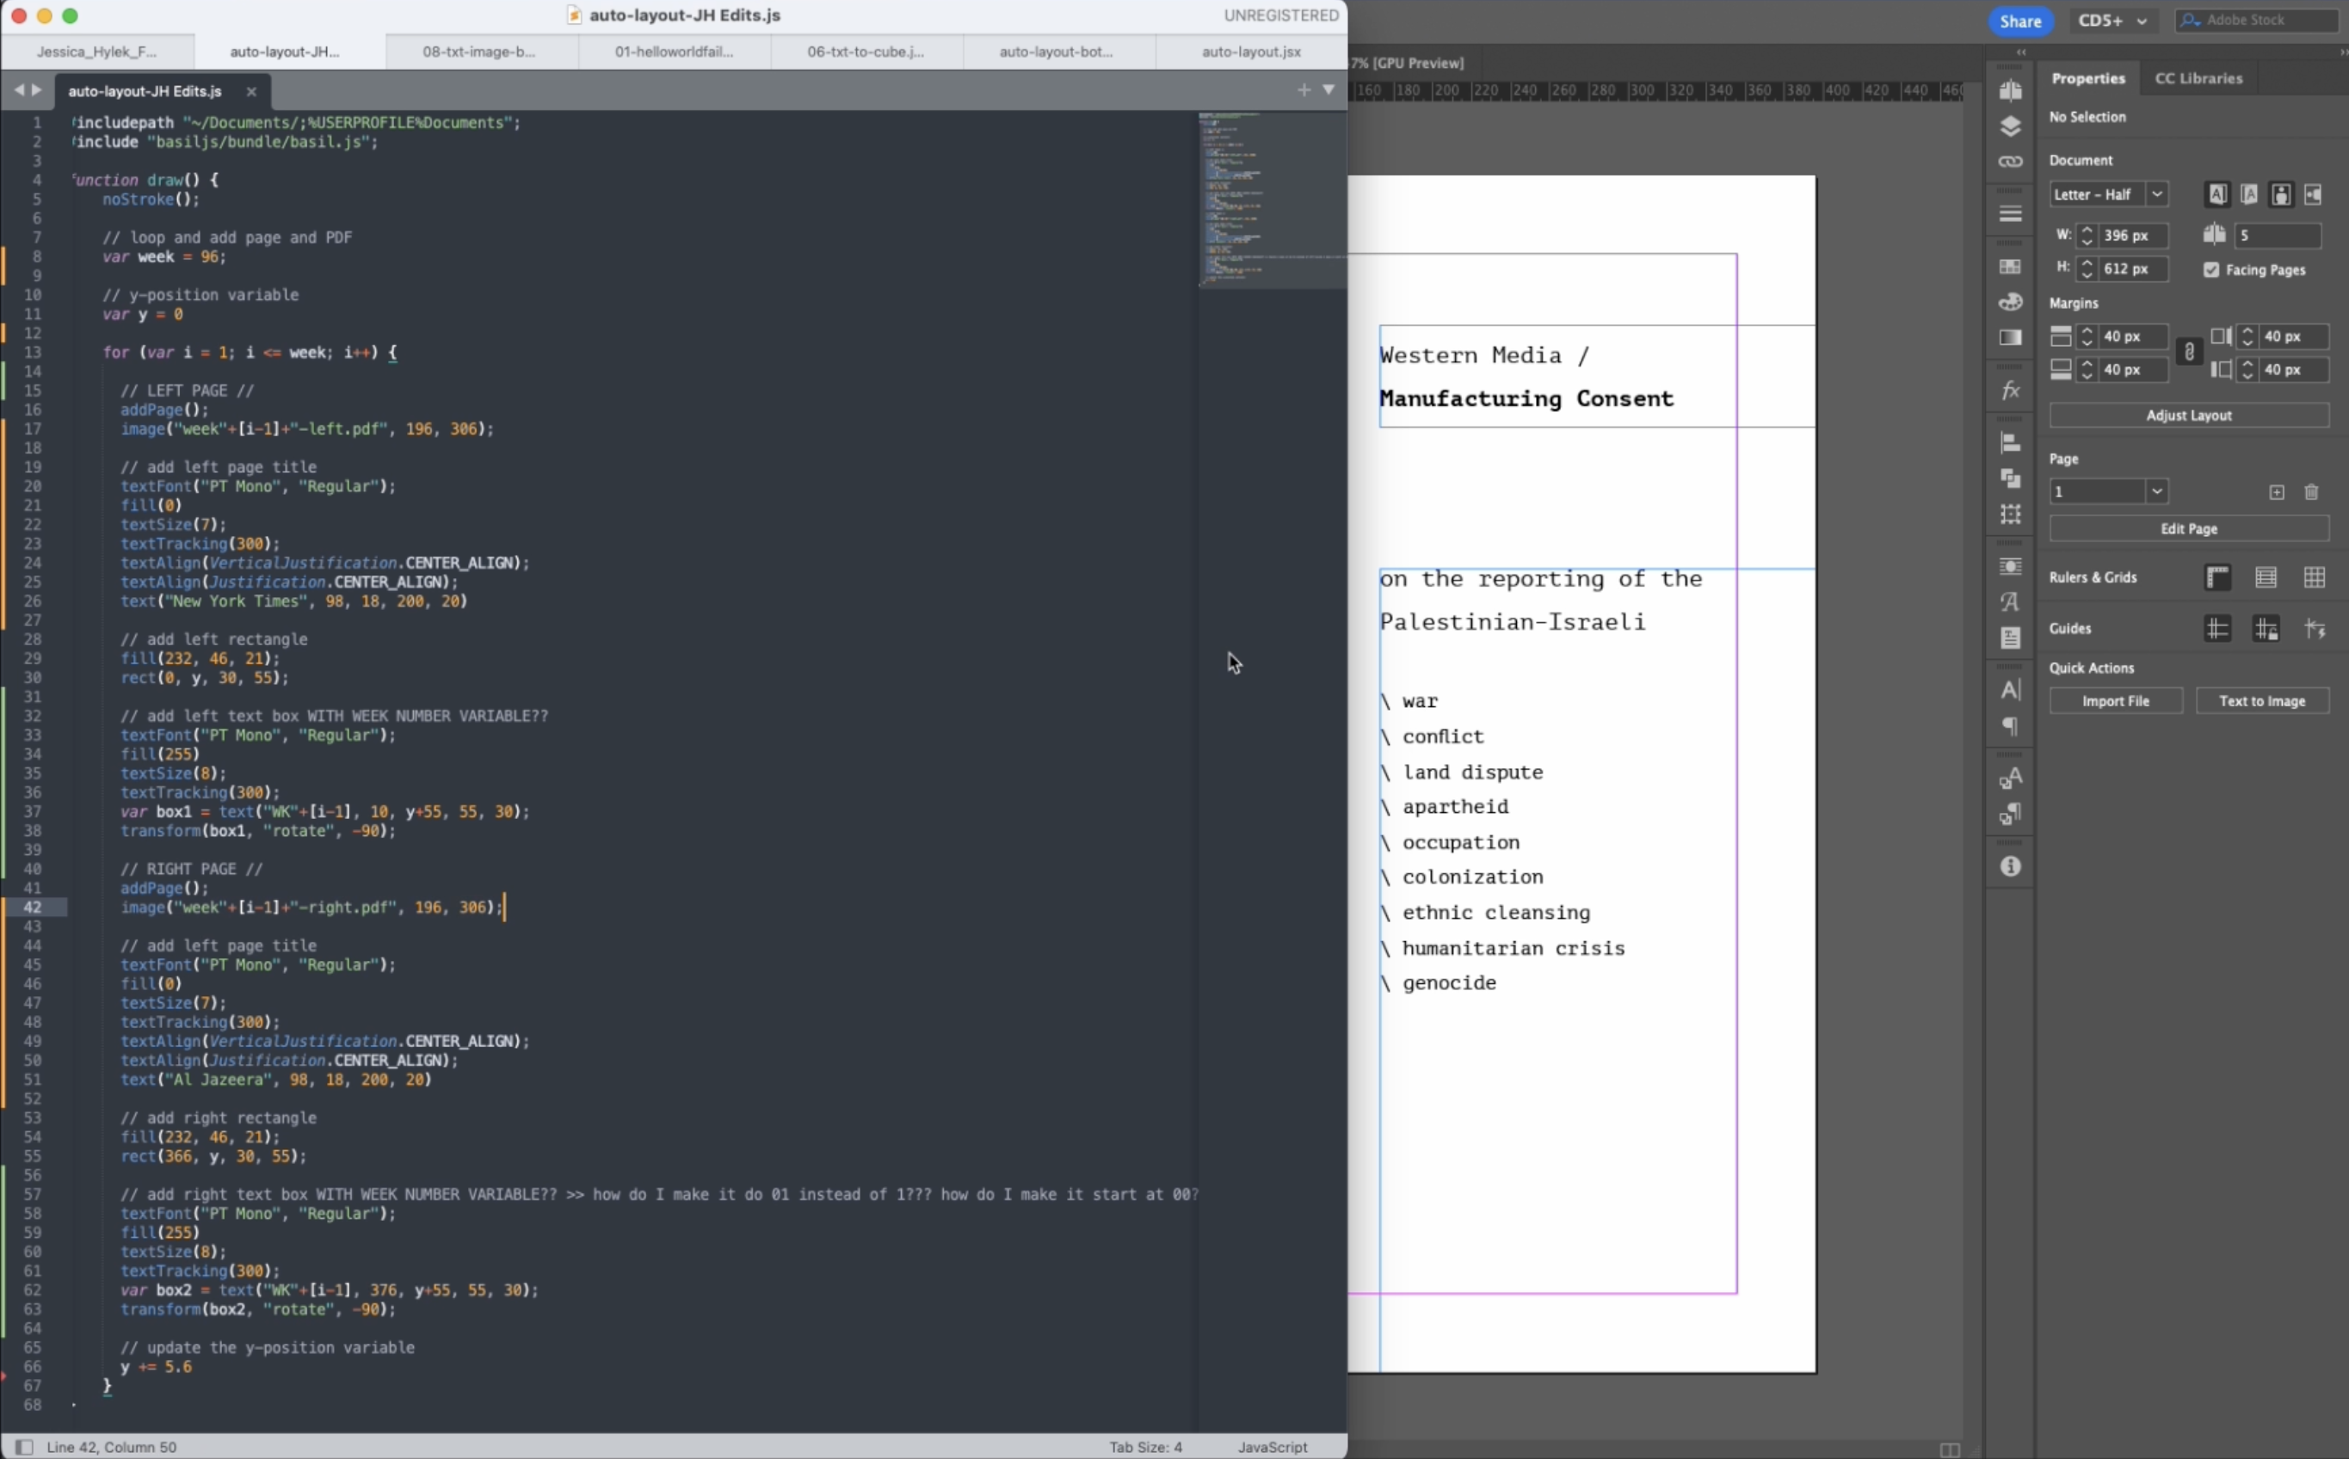Click the Import File button
Viewport: 2349px width, 1459px height.
point(2116,701)
